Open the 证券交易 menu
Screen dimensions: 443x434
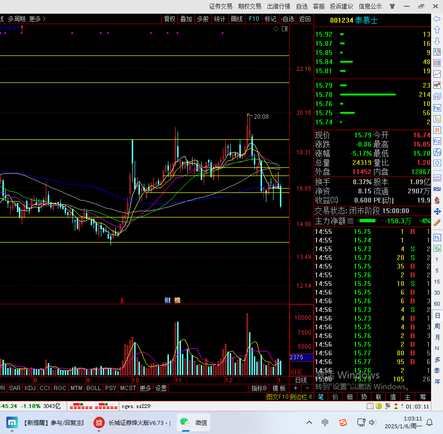coord(221,6)
